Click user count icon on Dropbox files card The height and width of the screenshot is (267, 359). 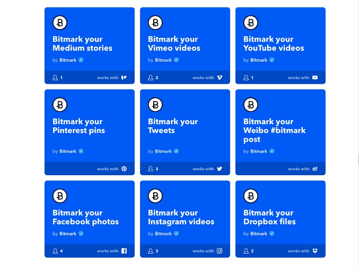(246, 251)
